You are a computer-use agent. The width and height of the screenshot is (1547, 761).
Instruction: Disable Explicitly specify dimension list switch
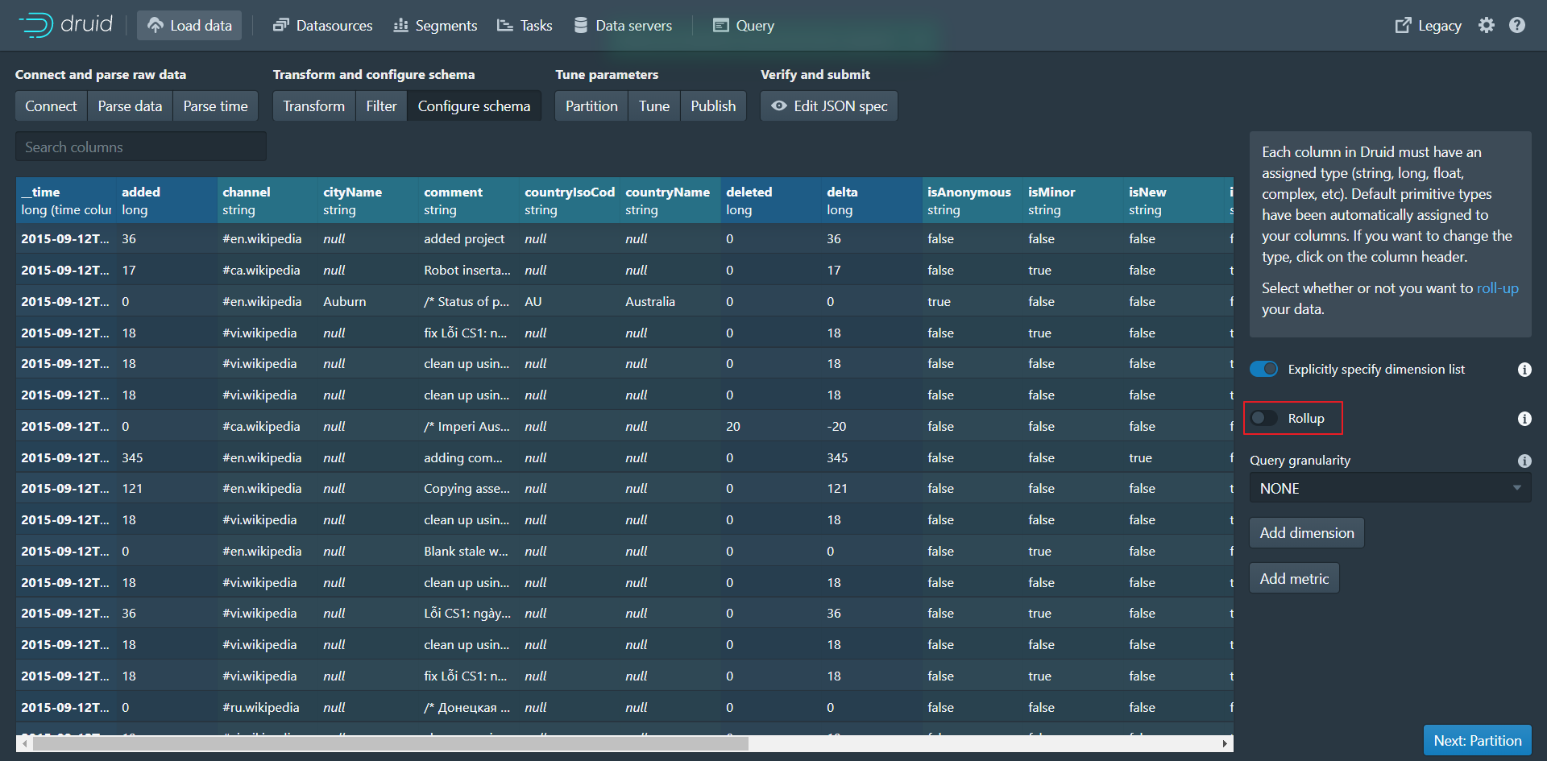coord(1263,369)
